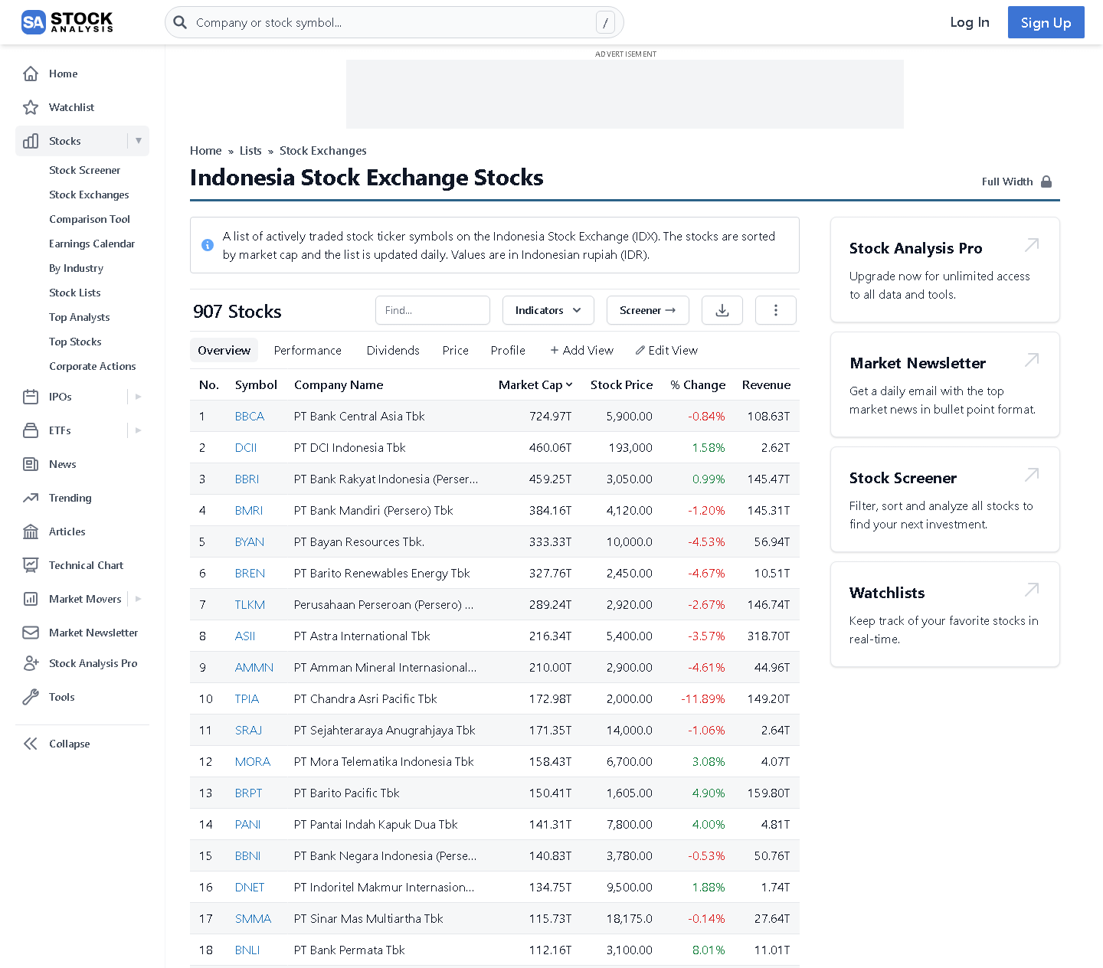Click the Technical Chart icon
Image resolution: width=1103 pixels, height=968 pixels.
click(31, 565)
